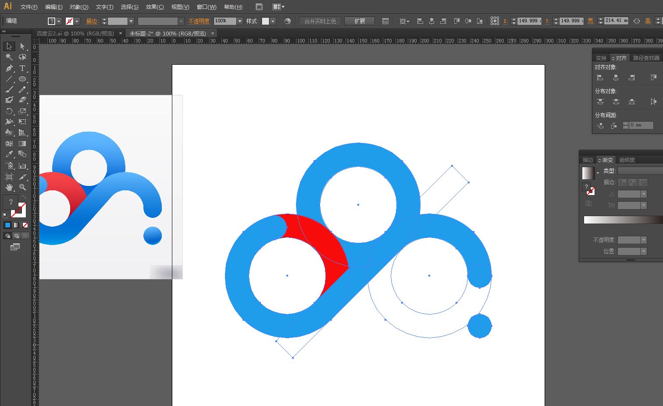
Task: Activate the Eyedropper tool
Action: click(x=9, y=154)
